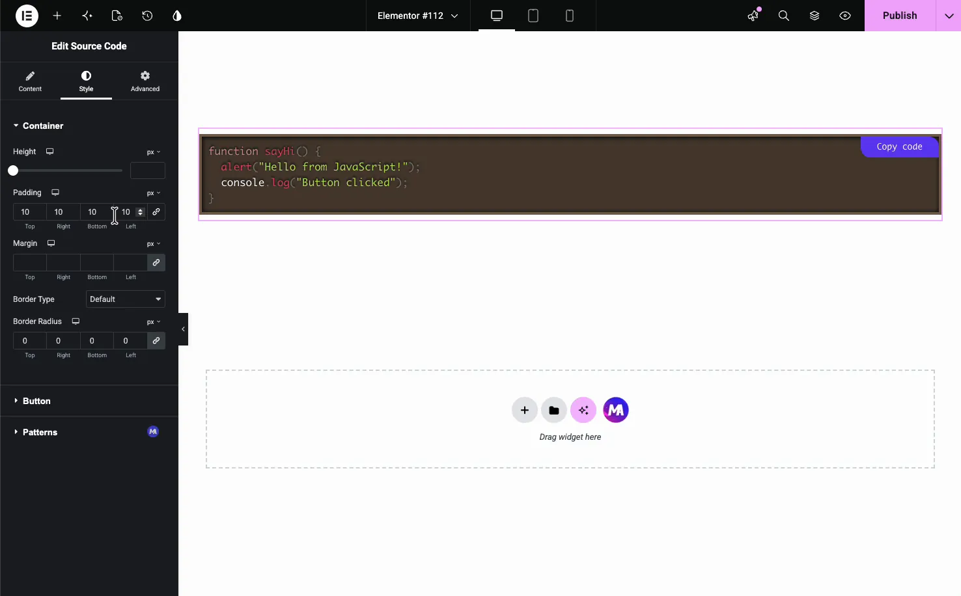
Task: Switch to Tablet responsive view
Action: [533, 16]
